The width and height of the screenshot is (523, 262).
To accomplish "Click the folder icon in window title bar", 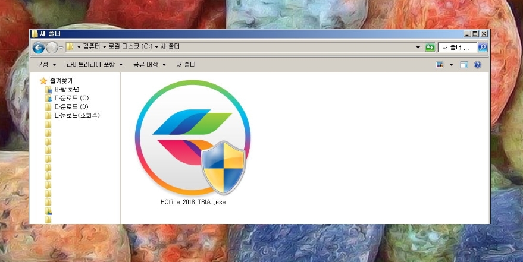I will 35,34.
